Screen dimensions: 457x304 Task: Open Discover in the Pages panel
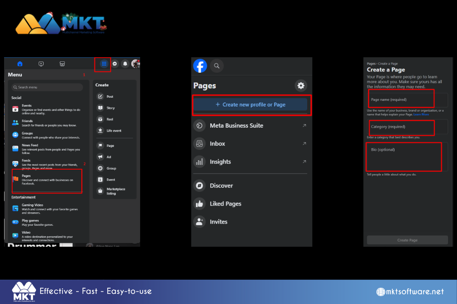pos(250,185)
